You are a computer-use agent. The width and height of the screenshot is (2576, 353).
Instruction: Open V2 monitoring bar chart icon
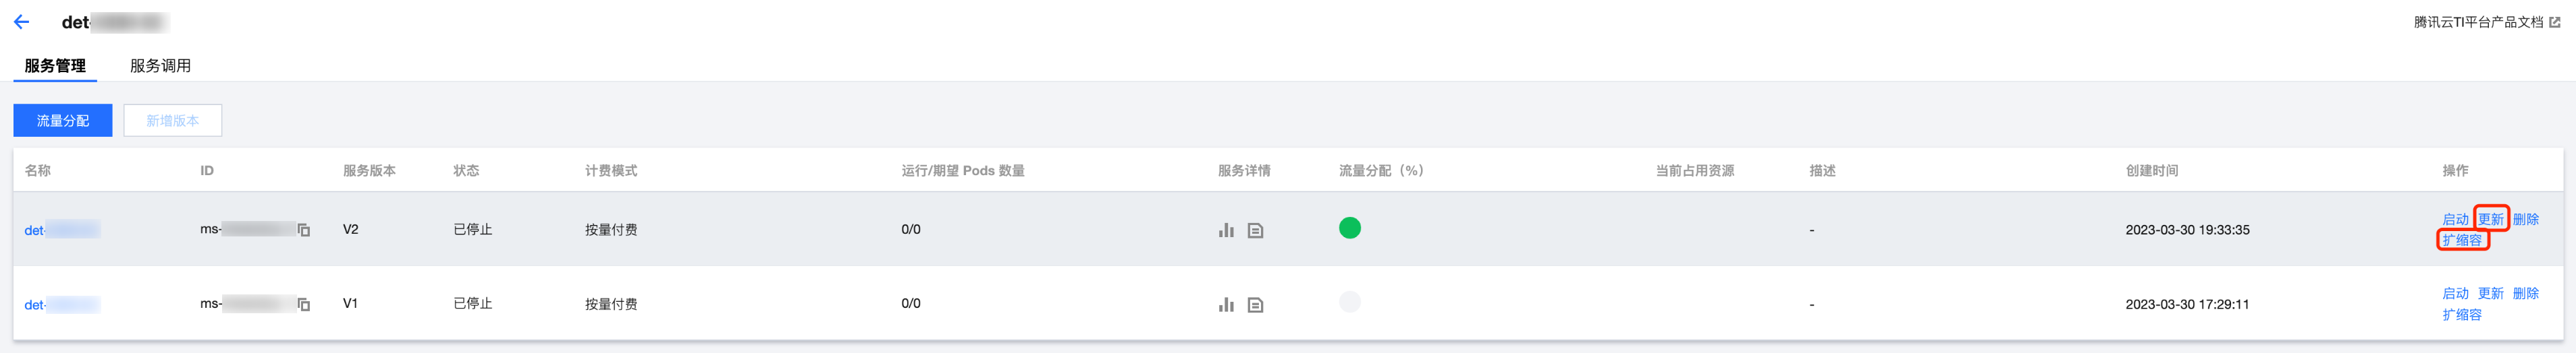1226,230
